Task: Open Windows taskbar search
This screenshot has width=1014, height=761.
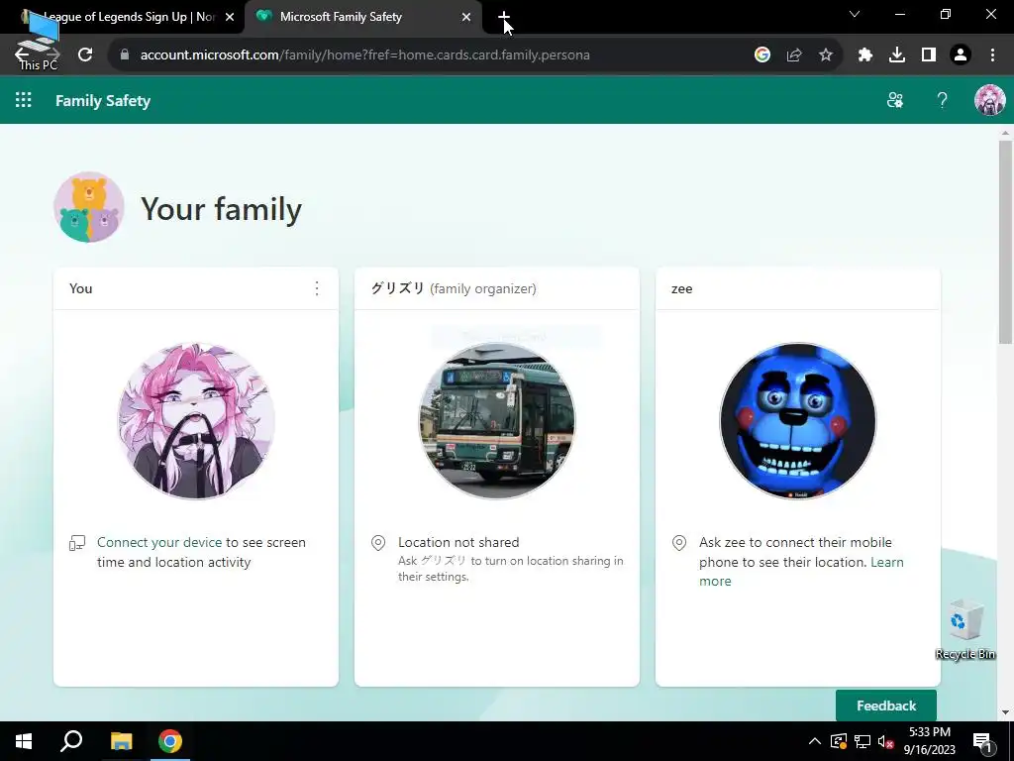Action: 71,741
